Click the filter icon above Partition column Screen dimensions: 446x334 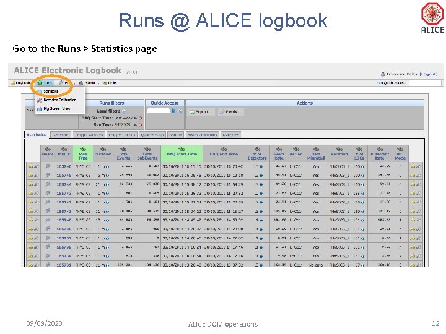tap(339, 149)
